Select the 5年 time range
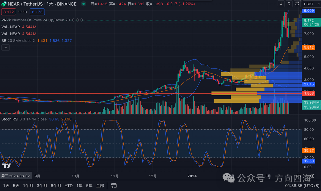 [x=89, y=186]
